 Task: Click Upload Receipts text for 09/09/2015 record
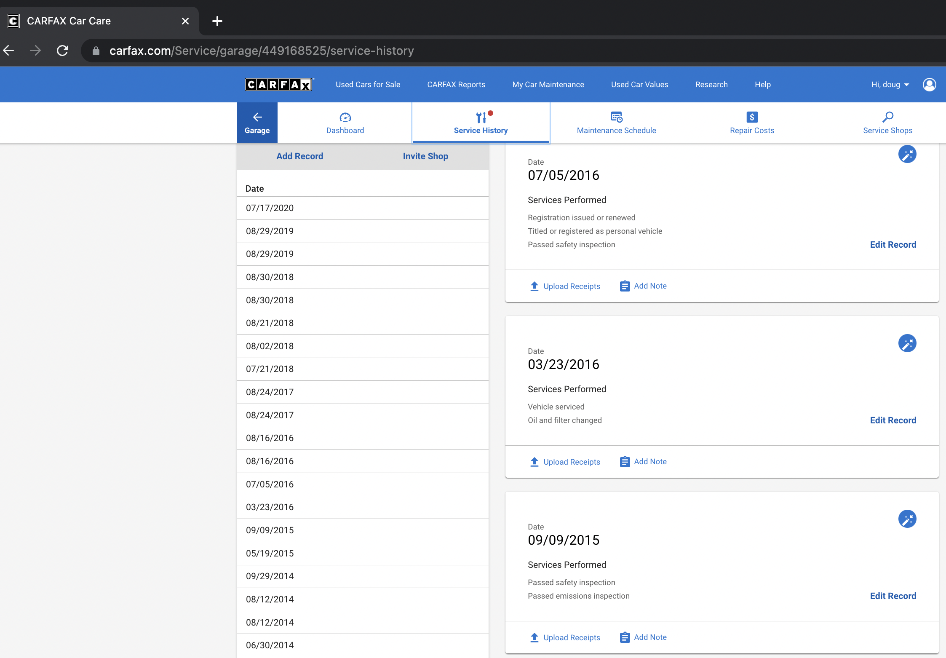click(572, 638)
